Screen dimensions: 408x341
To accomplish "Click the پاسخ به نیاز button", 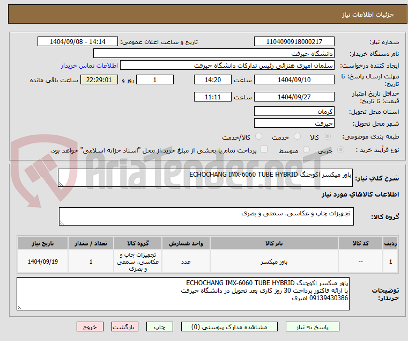I will tap(312, 327).
